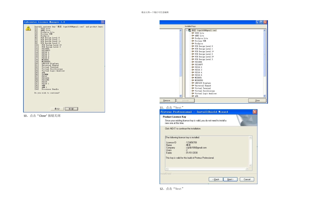This screenshot has width=310, height=219.
Task: Click the Installed Keys vertical scrollbar thumb
Action: click(265, 55)
